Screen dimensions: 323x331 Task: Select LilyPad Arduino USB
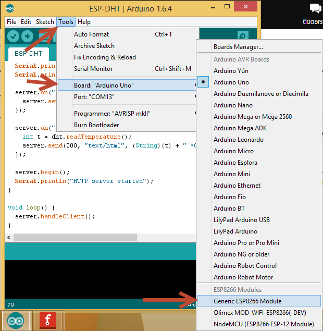pos(259,220)
